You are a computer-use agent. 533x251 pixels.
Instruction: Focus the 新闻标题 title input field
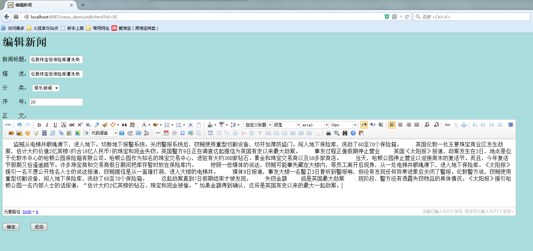pyautogui.click(x=56, y=60)
